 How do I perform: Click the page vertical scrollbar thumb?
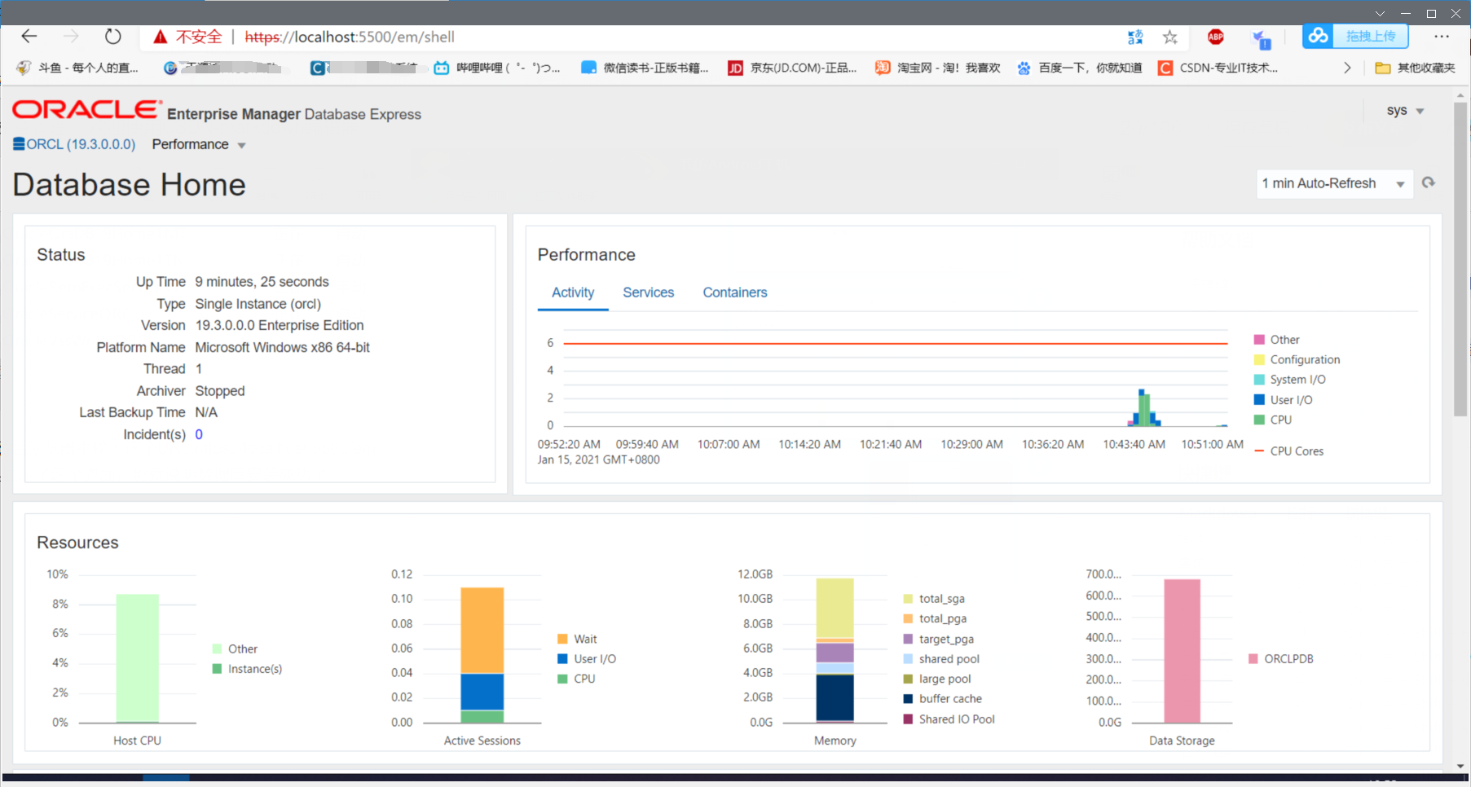point(1460,259)
